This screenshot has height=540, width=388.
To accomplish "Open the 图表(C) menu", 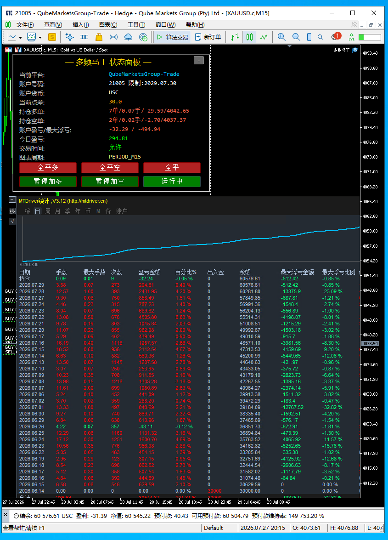I will pyautogui.click(x=108, y=25).
